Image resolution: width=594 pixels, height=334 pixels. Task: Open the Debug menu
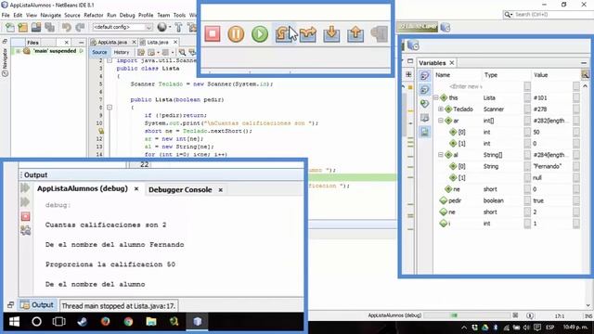click(127, 15)
